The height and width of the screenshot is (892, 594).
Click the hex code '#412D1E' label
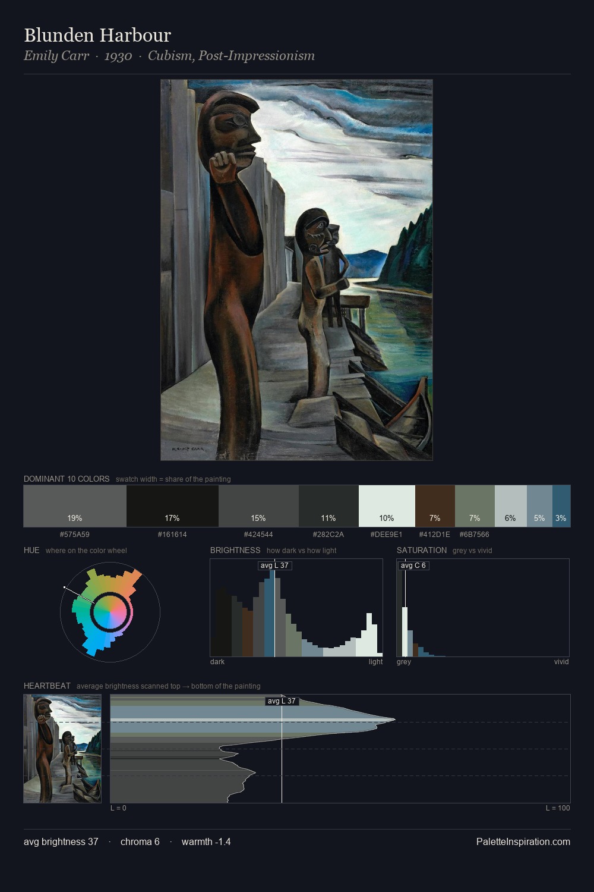tap(435, 535)
